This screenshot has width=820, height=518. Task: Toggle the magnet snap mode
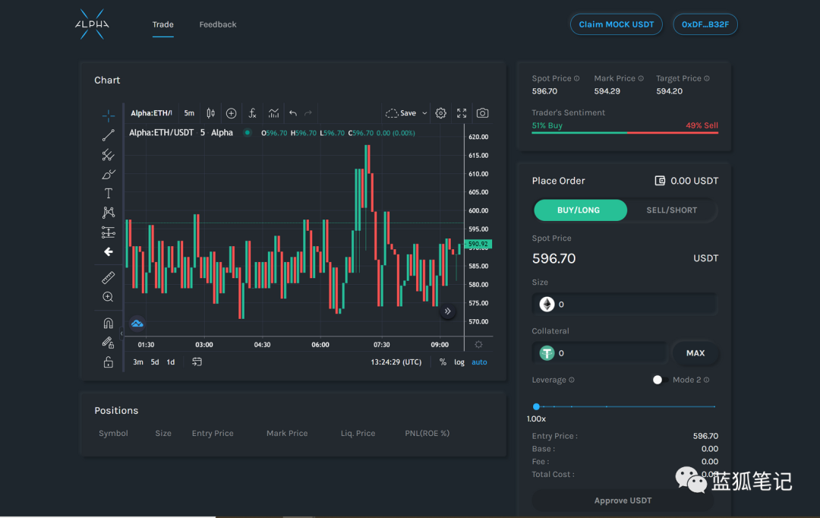pyautogui.click(x=109, y=323)
